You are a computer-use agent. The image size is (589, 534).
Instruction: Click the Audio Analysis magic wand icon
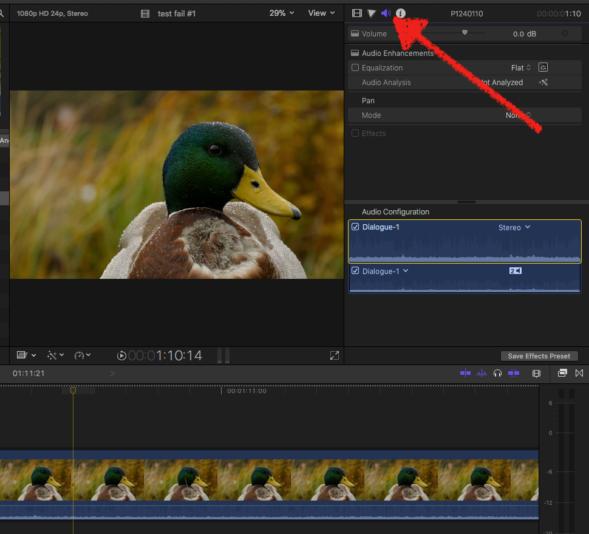(x=543, y=83)
